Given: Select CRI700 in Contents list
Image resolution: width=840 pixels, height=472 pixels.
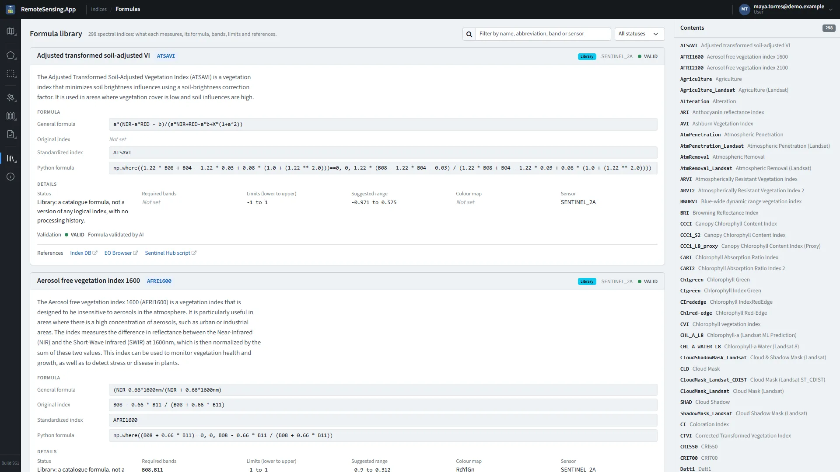Looking at the screenshot, I should [699, 458].
